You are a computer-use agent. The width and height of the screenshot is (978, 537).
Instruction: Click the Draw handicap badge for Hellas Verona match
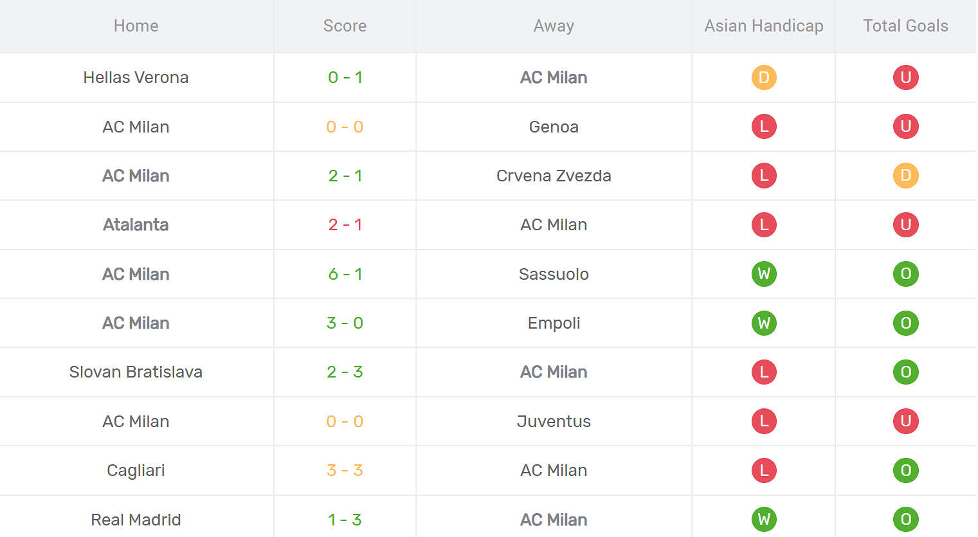pyautogui.click(x=764, y=78)
